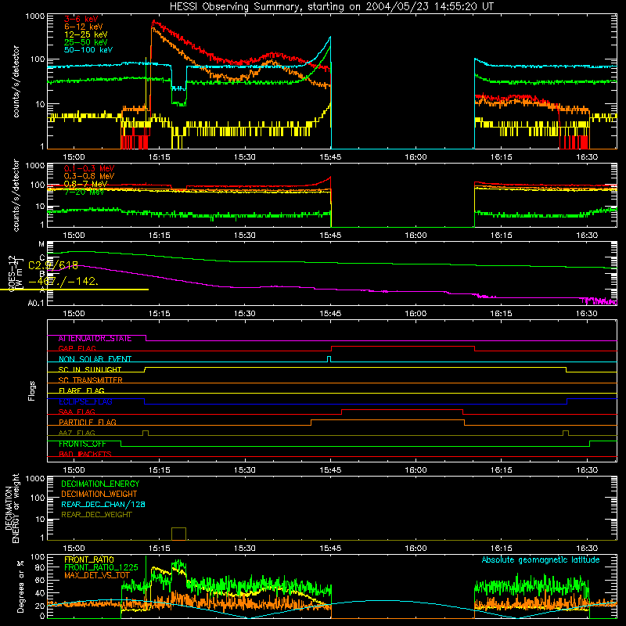Screen dimensions: 626x626
Task: Click the 16:00 tick label under the top panel
Action: (416, 157)
